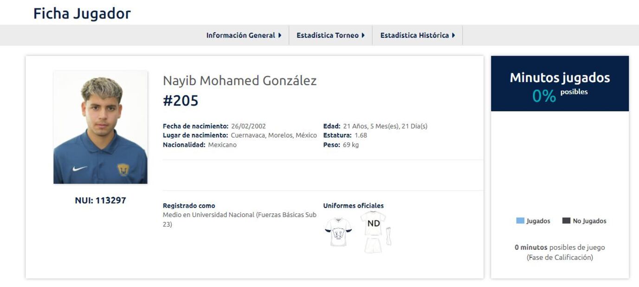Click the away jersey marked ND
Image resolution: width=639 pixels, height=287 pixels.
[373, 223]
